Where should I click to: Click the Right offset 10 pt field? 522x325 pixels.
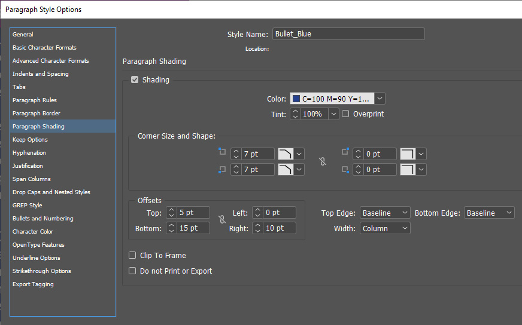point(280,228)
